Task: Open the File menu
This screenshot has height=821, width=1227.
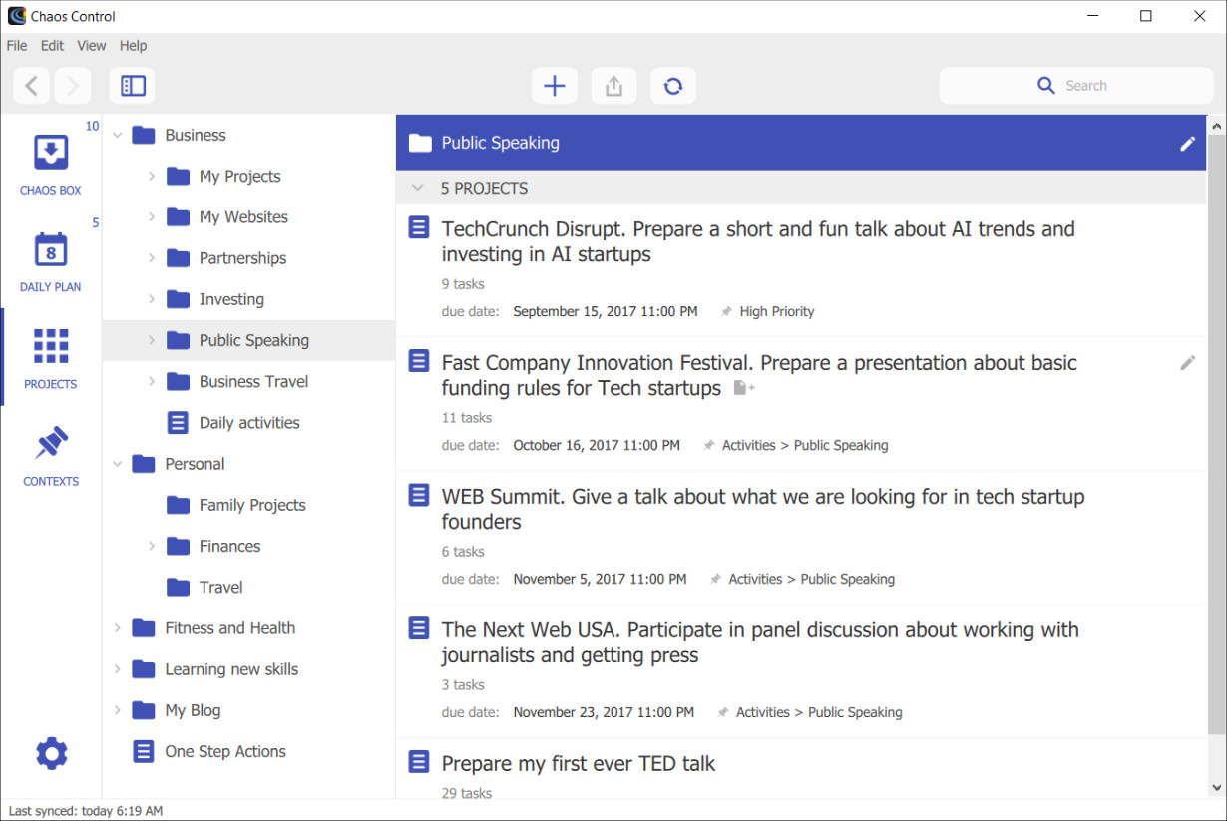Action: pyautogui.click(x=17, y=45)
